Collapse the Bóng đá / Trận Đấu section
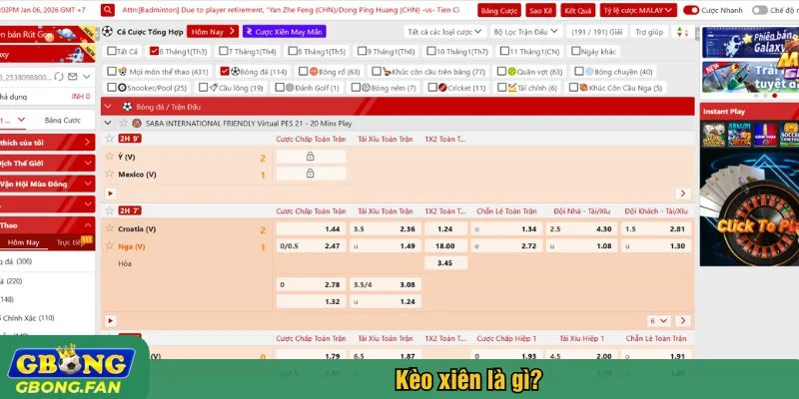The width and height of the screenshot is (799, 399). (x=108, y=107)
